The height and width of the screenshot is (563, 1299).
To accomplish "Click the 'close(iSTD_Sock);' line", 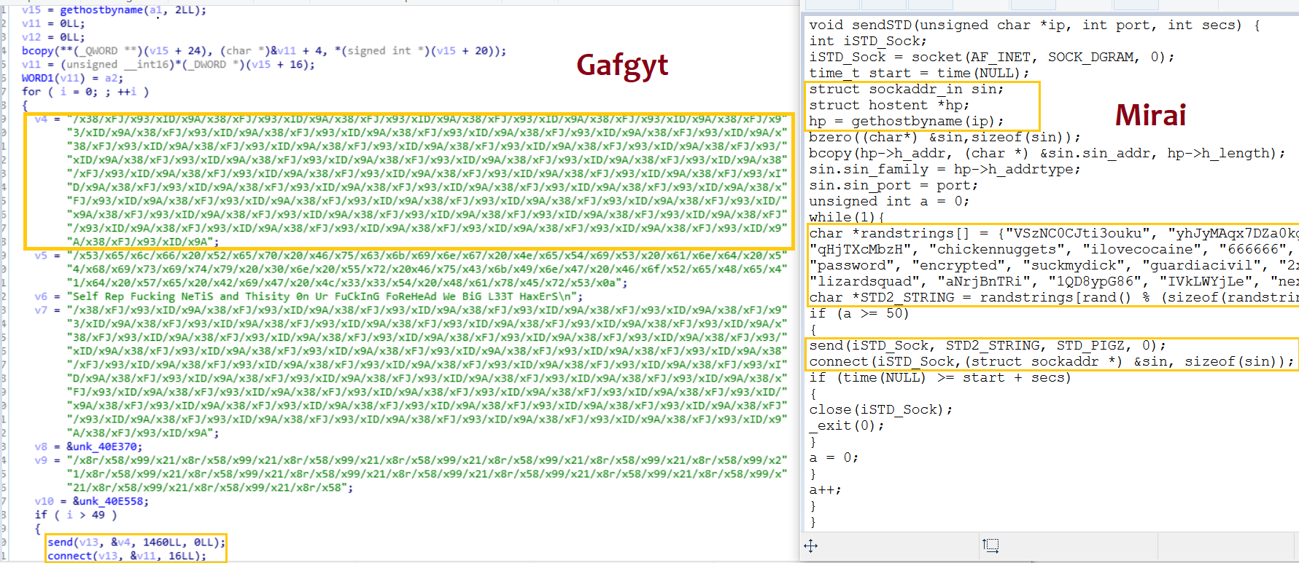I will click(881, 409).
